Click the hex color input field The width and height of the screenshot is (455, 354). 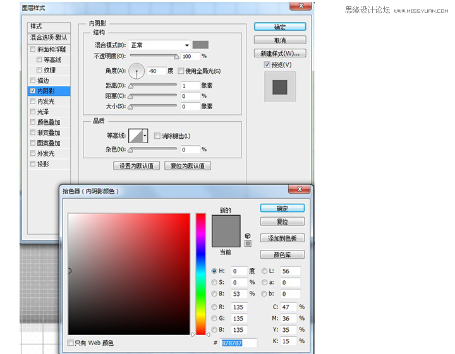coord(238,343)
